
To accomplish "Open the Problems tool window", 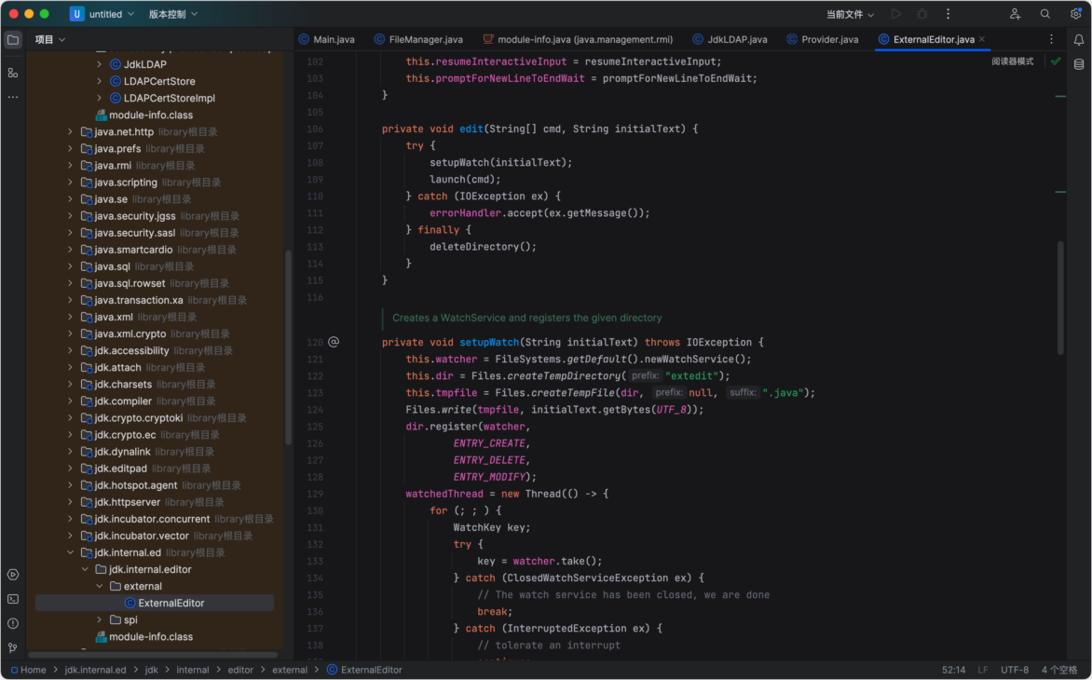I will point(13,623).
